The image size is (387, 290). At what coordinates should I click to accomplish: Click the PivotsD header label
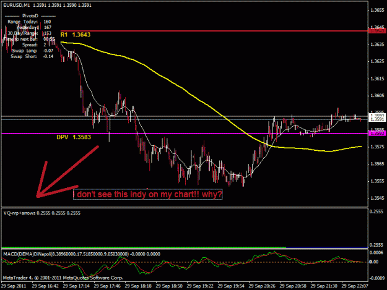click(x=30, y=16)
